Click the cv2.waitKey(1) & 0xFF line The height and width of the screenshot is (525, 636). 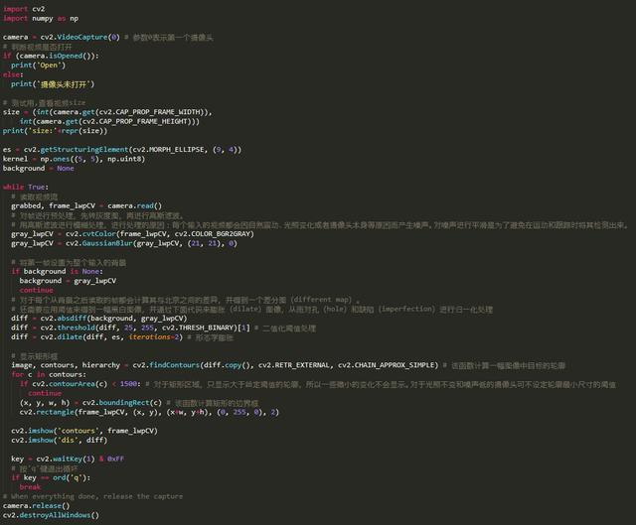(x=68, y=459)
